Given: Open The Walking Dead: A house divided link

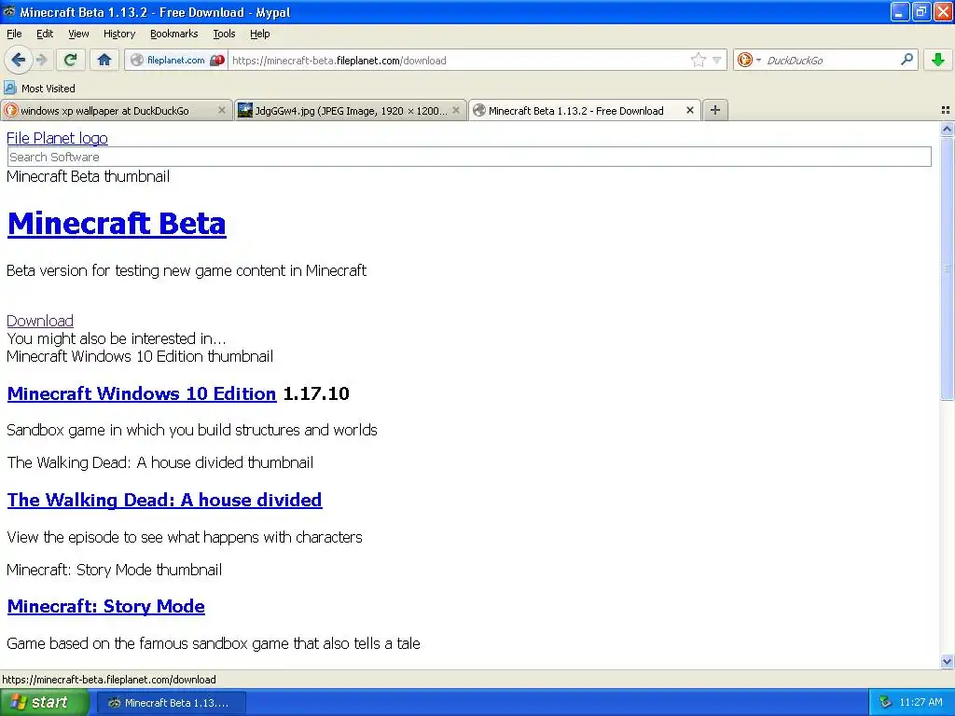Looking at the screenshot, I should coord(164,500).
